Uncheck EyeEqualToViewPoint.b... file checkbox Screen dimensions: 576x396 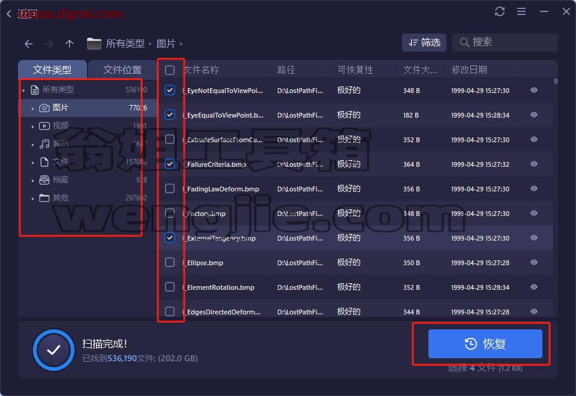[170, 115]
